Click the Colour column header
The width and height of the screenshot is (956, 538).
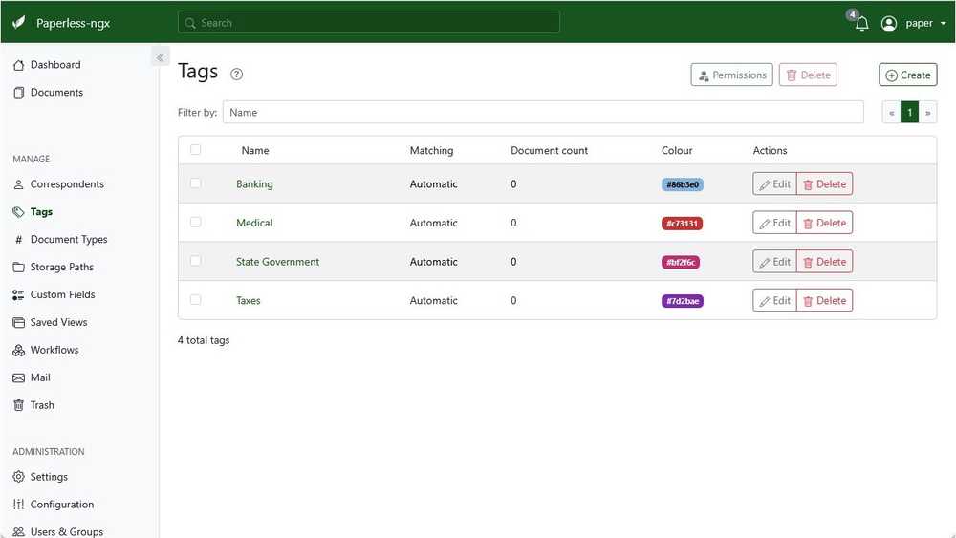point(677,150)
